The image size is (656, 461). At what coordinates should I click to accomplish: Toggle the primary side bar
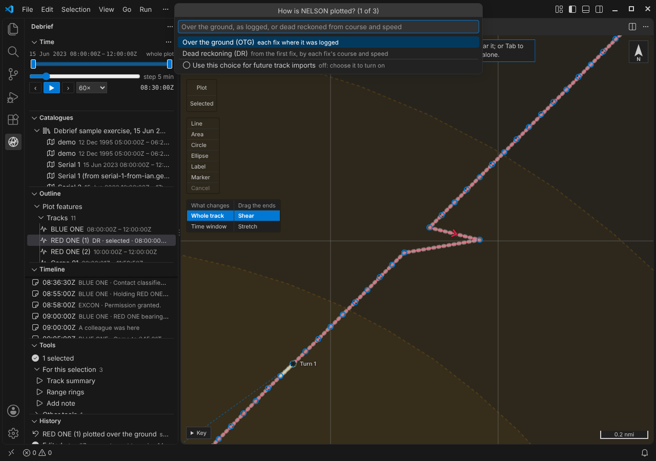tap(572, 9)
